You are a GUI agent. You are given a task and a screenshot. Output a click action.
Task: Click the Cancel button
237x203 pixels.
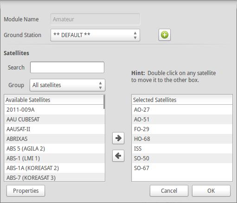click(169, 191)
